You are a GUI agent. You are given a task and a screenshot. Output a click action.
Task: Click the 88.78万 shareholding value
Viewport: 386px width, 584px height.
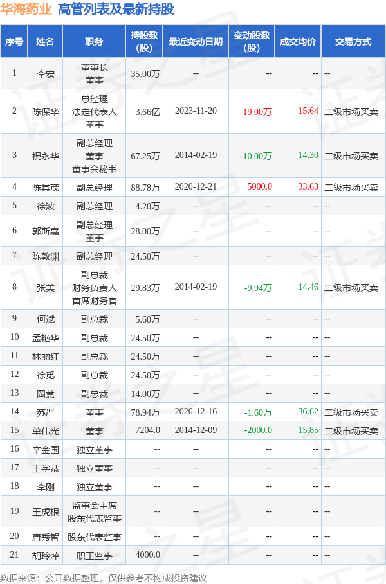click(145, 188)
